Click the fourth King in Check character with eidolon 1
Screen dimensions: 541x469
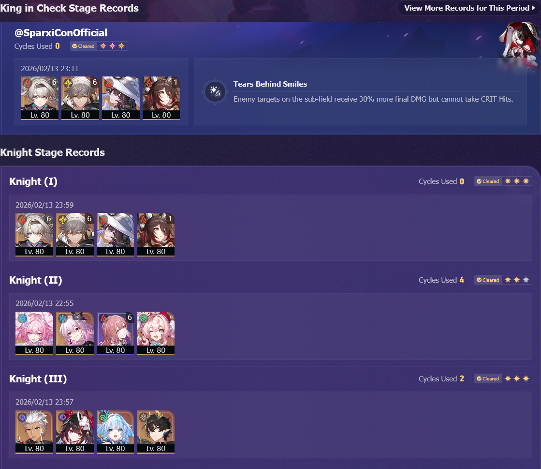click(x=161, y=98)
